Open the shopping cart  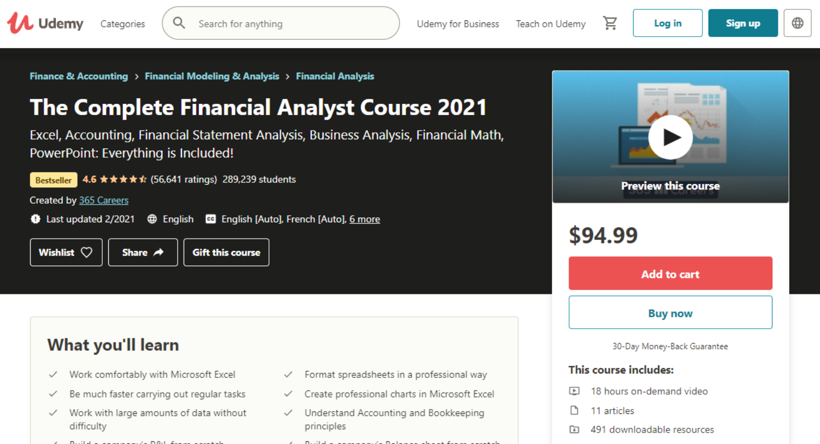(x=610, y=23)
